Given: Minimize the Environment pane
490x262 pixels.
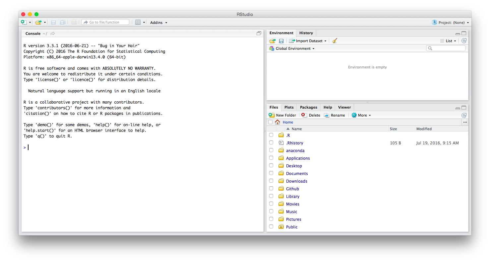Looking at the screenshot, I should tap(458, 34).
